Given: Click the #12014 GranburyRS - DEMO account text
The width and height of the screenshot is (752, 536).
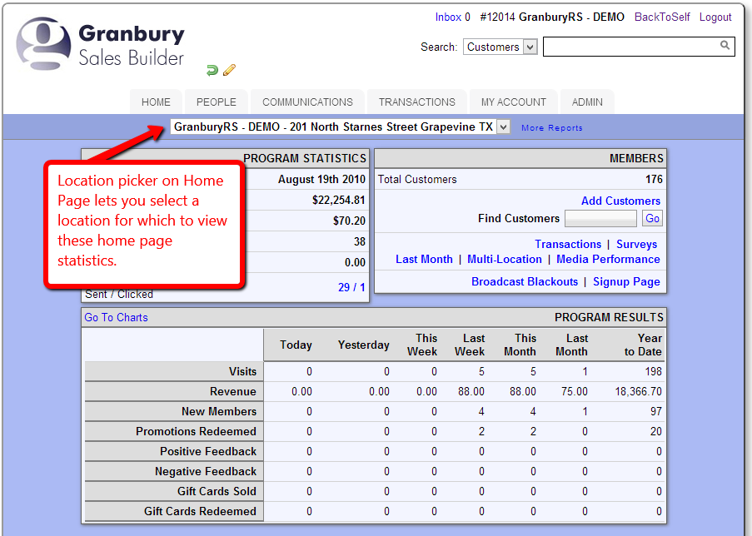Looking at the screenshot, I should 552,17.
